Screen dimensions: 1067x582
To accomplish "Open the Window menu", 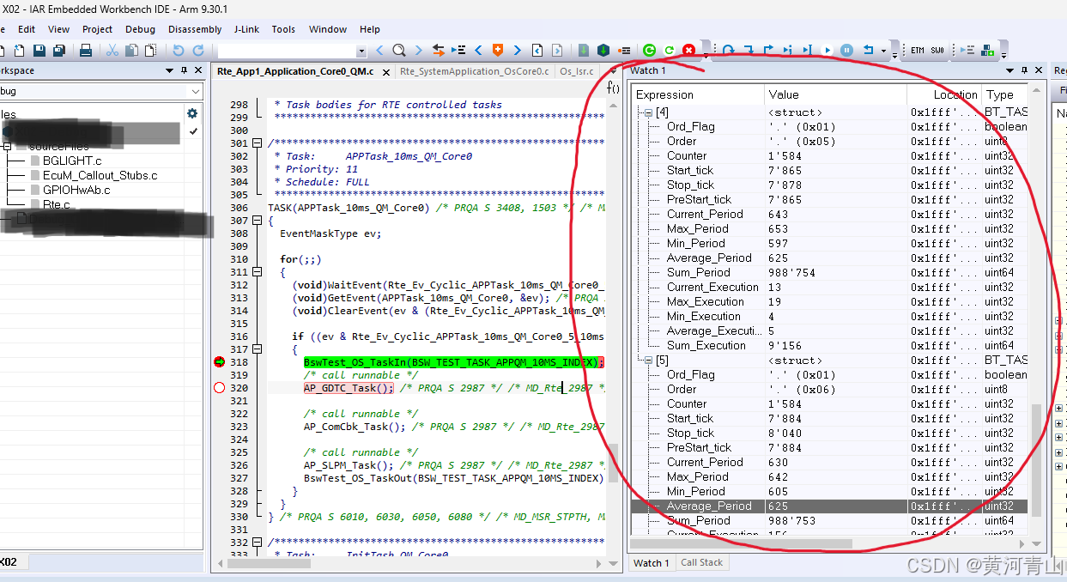I will coord(328,29).
